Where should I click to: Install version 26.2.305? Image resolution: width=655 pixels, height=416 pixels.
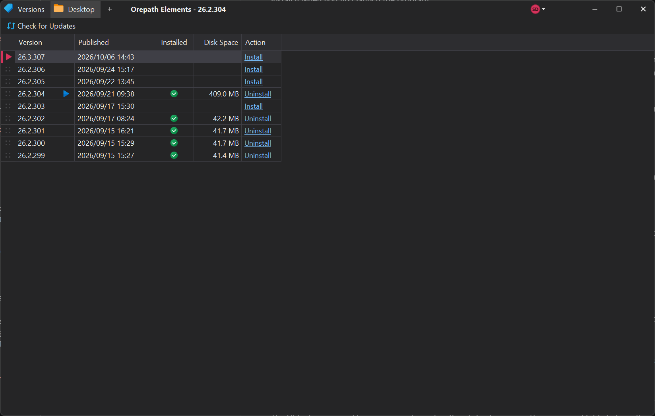pos(254,81)
